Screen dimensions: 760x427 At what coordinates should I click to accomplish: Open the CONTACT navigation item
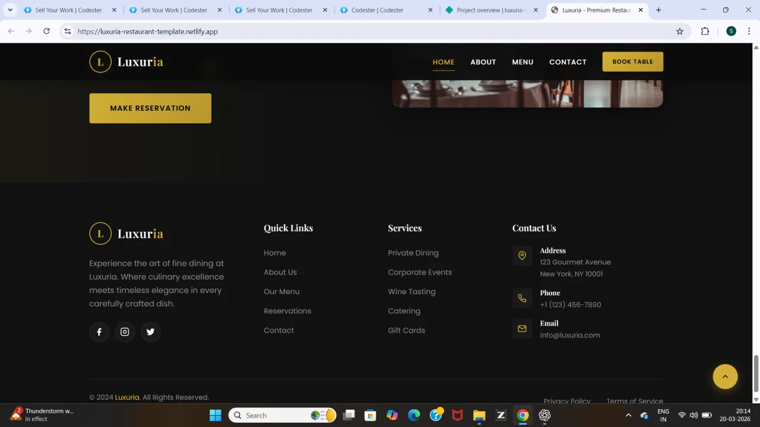[x=568, y=62]
